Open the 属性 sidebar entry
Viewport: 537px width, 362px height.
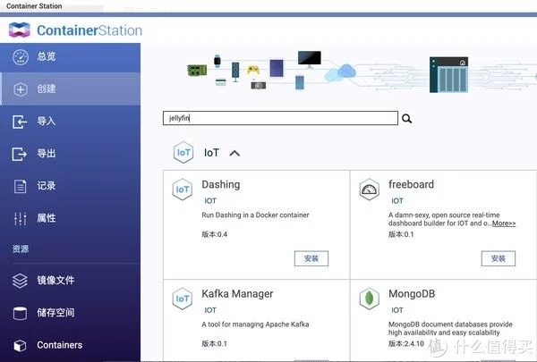(x=70, y=218)
